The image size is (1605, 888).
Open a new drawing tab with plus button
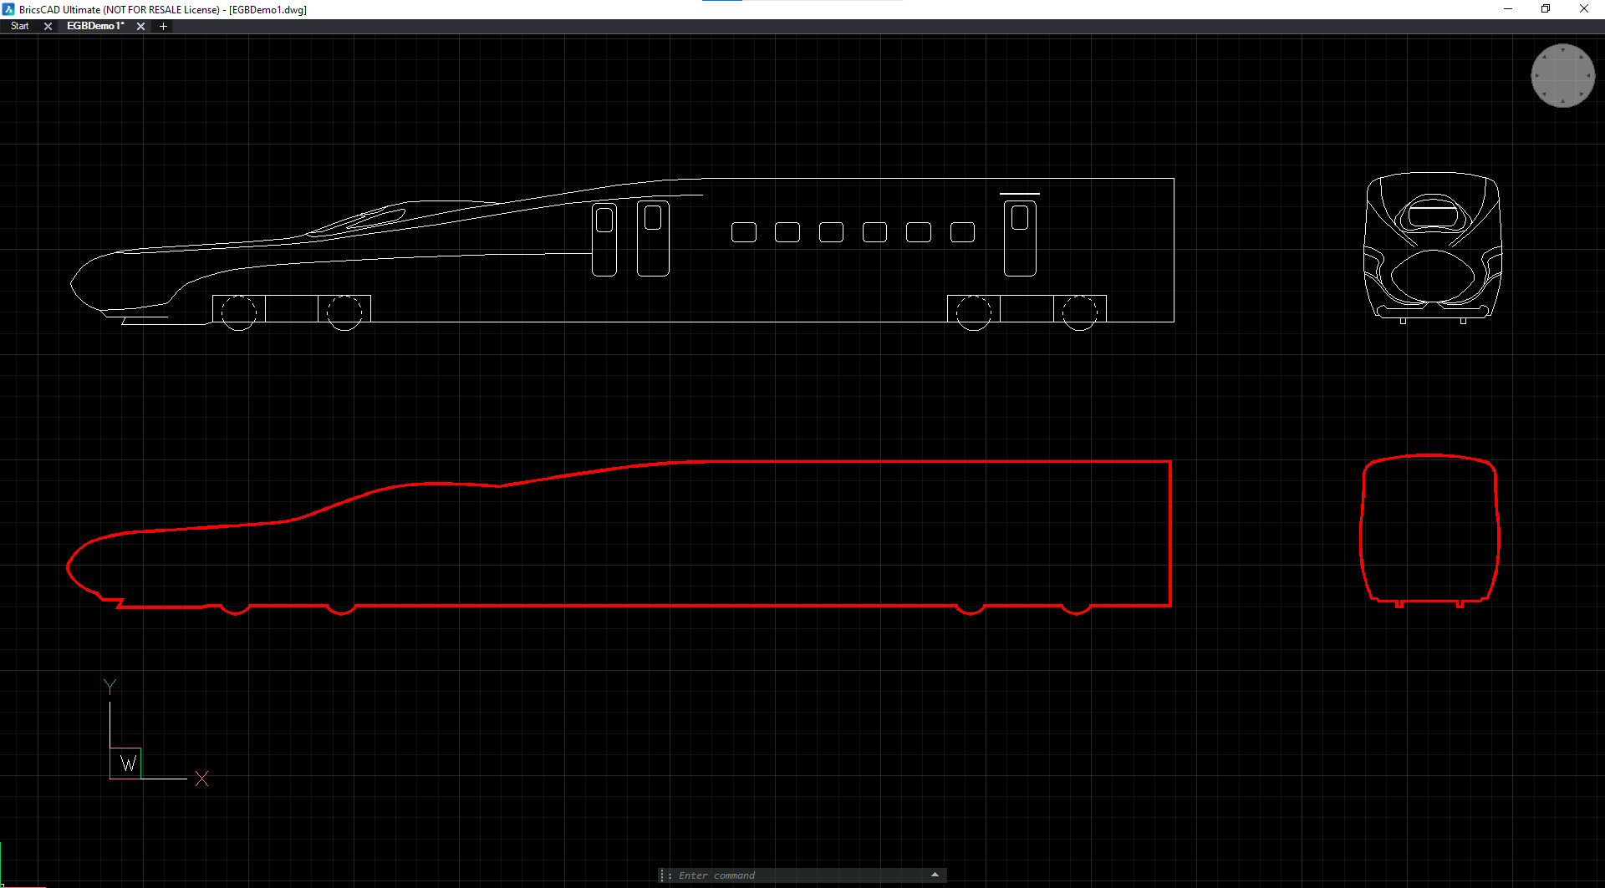click(x=163, y=26)
